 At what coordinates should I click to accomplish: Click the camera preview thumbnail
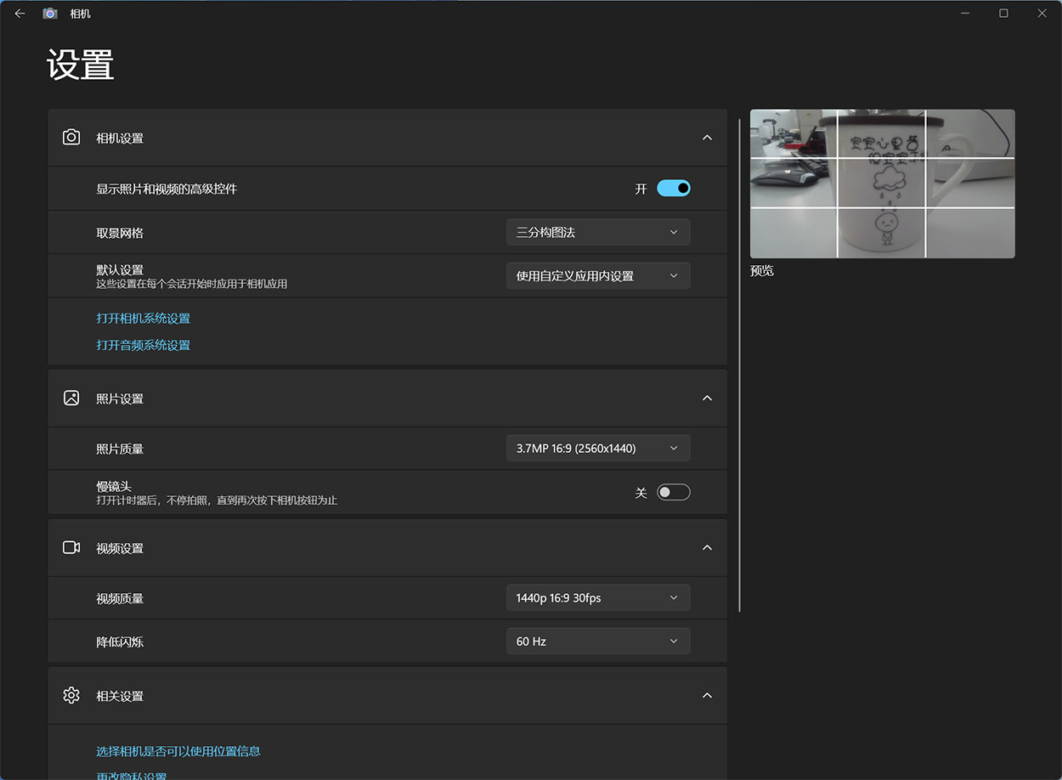tap(882, 184)
